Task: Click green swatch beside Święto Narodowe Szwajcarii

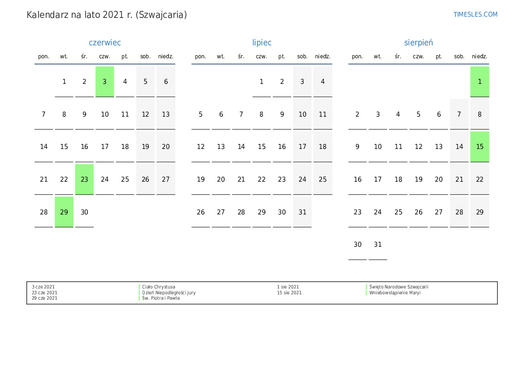Action: [367, 287]
